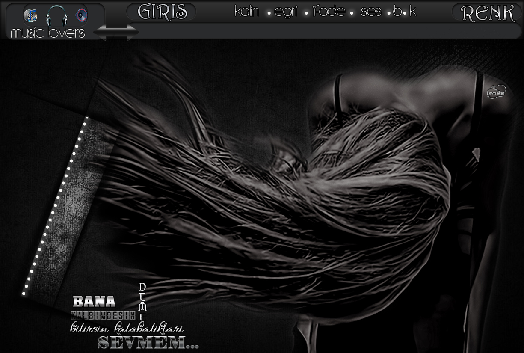Image resolution: width=524 pixels, height=353 pixels.
Task: Click the 'SEVMEM...' metallic text
Action: tap(148, 343)
